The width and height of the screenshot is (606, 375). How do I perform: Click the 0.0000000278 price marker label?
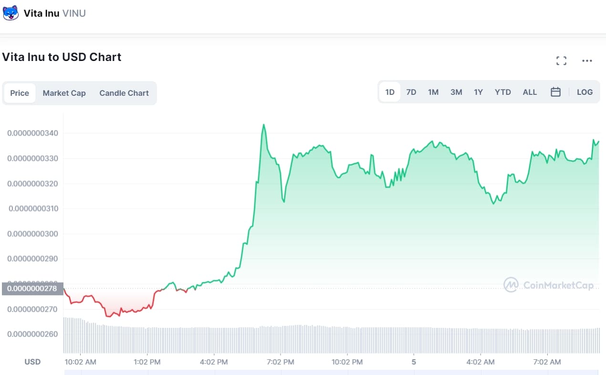(x=33, y=288)
